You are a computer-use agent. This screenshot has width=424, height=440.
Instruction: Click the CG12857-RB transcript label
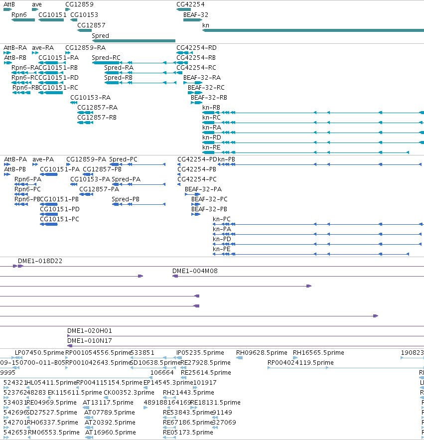pos(97,118)
